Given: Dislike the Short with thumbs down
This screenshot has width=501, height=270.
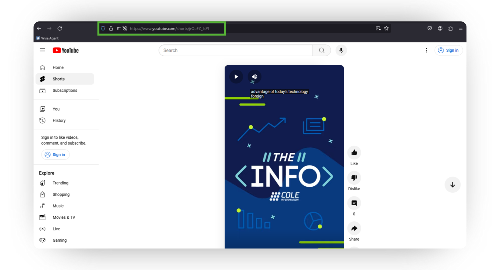Looking at the screenshot, I should (x=354, y=178).
